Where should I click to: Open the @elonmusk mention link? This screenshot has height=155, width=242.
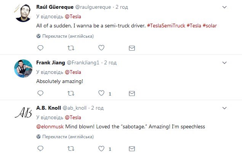(50, 126)
